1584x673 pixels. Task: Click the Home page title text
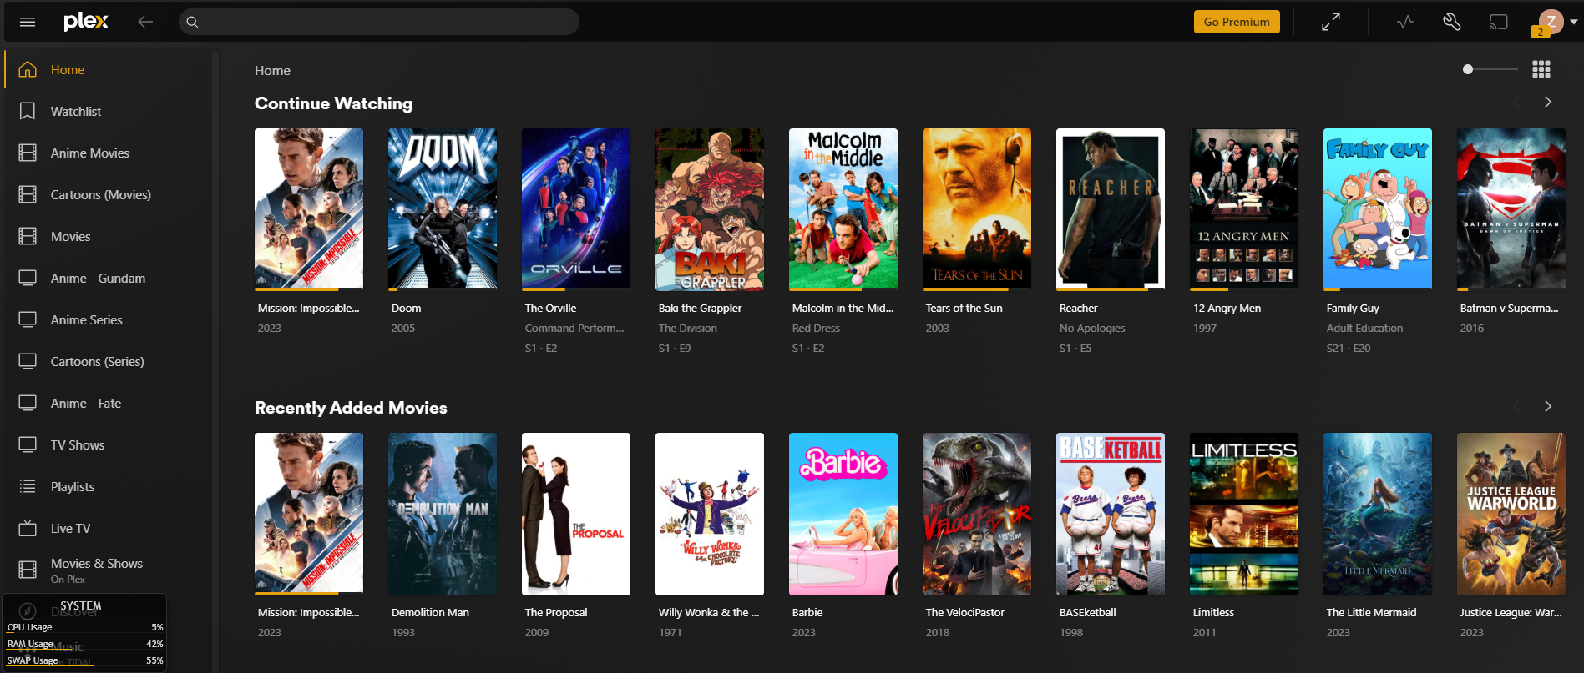point(272,71)
